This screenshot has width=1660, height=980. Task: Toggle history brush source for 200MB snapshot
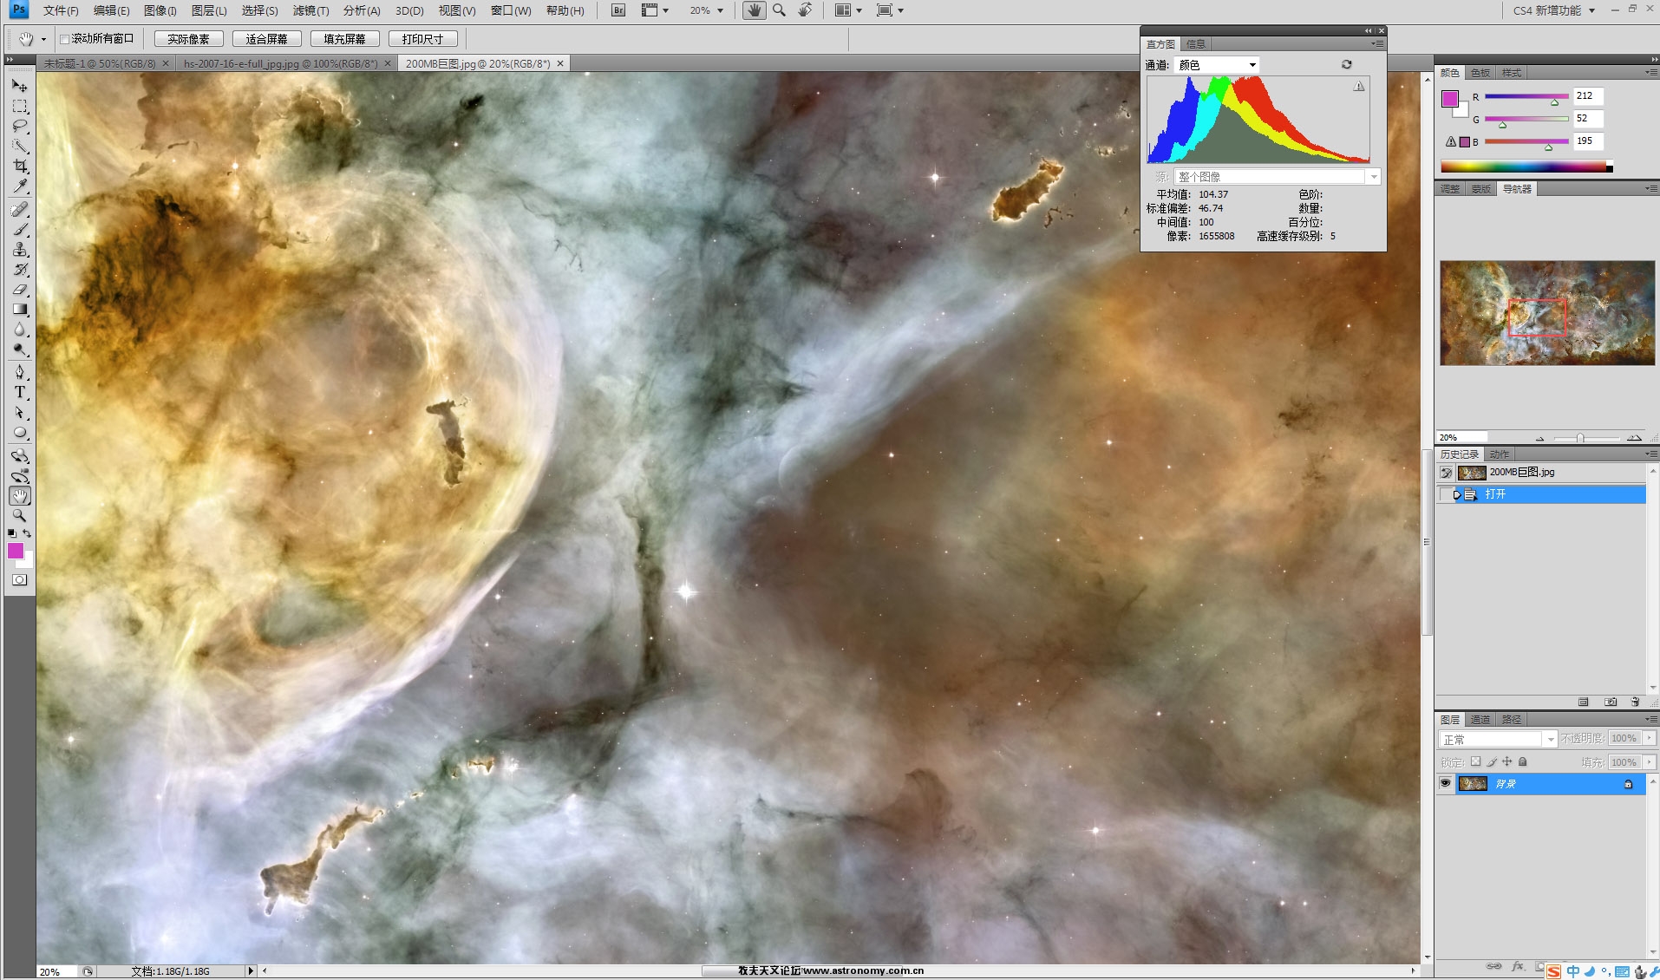[x=1446, y=473]
